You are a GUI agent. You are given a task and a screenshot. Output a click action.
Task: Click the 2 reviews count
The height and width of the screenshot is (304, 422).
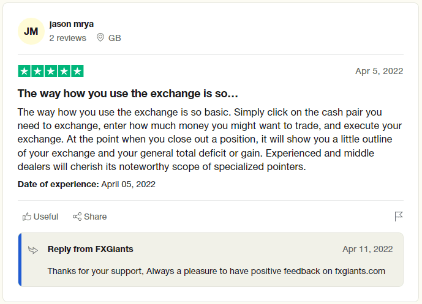(x=67, y=38)
